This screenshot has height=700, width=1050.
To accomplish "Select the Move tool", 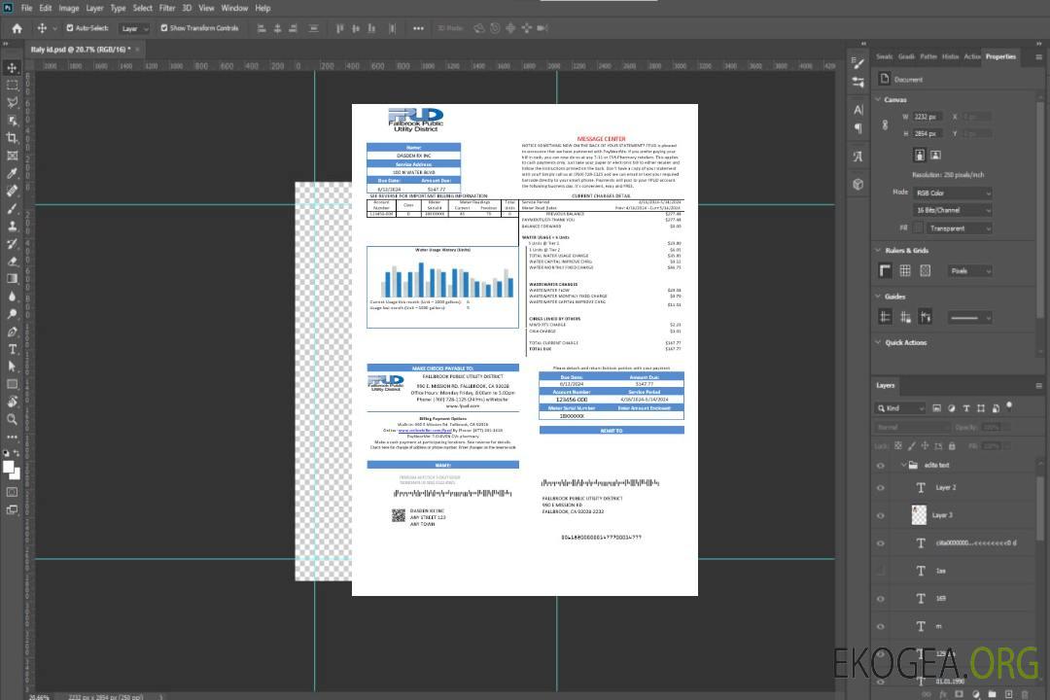I will coord(12,68).
